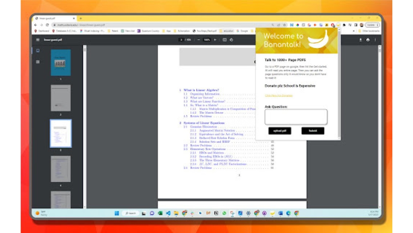Open 'Elementary Row Operations' contents entry
This screenshot has height=233, width=413.
coord(208,149)
